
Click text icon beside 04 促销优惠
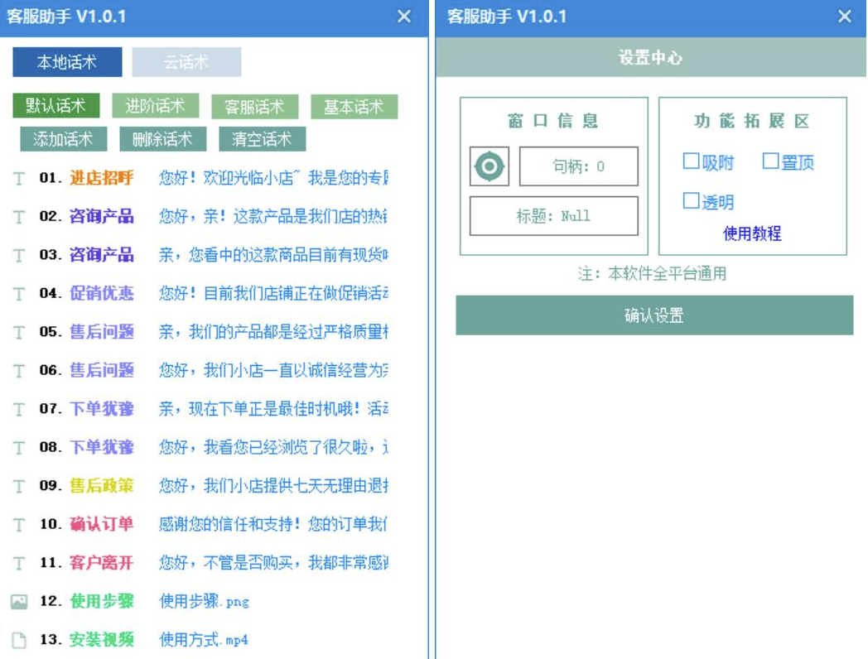(x=19, y=293)
